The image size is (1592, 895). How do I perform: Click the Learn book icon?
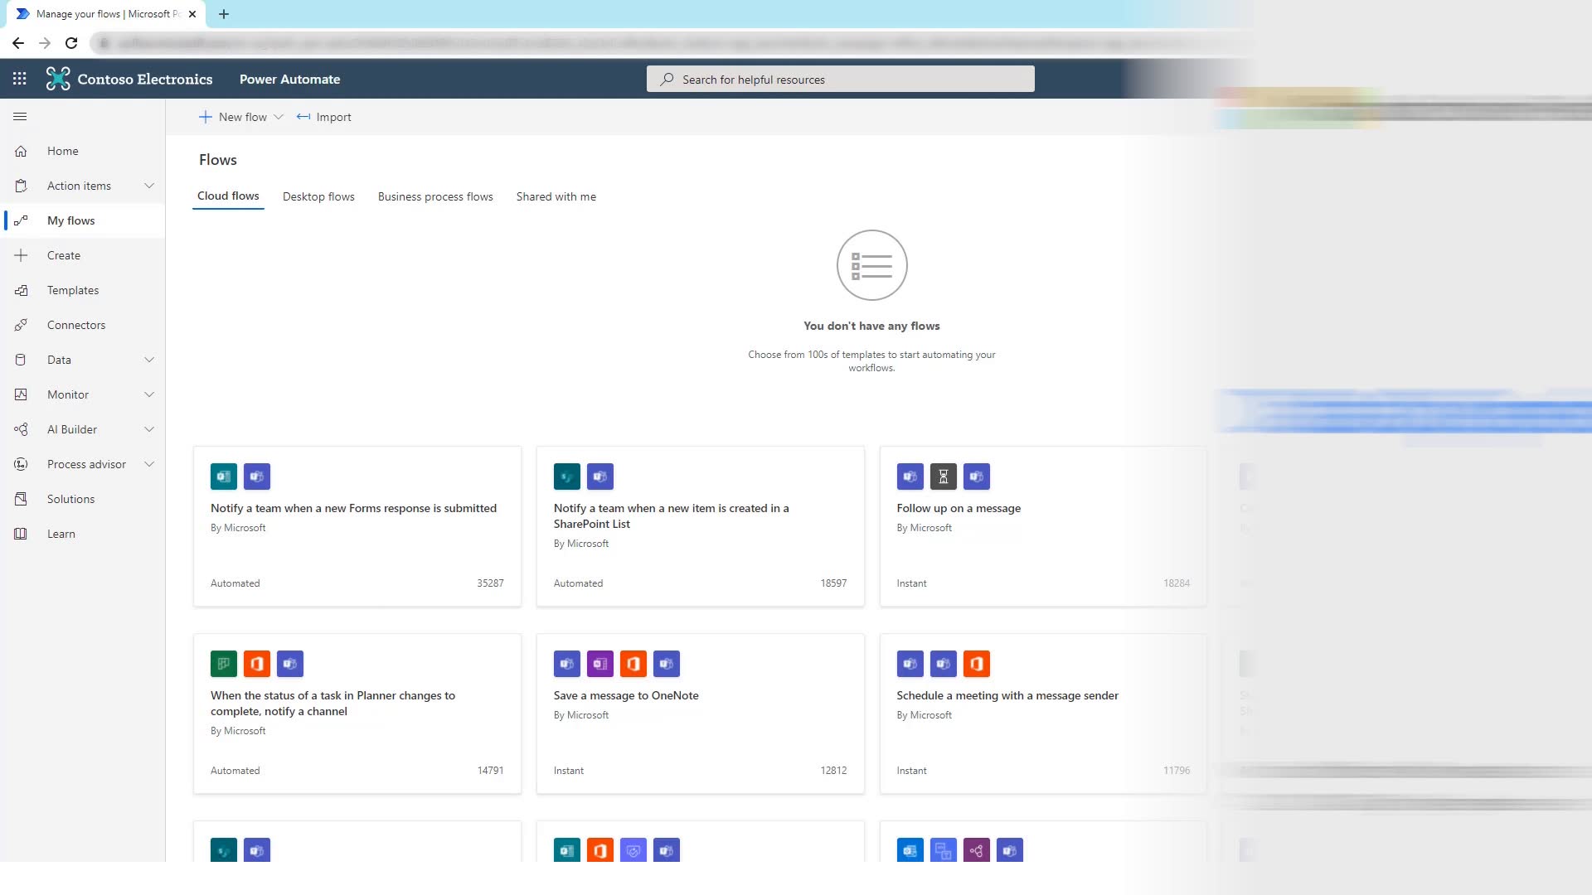[21, 534]
